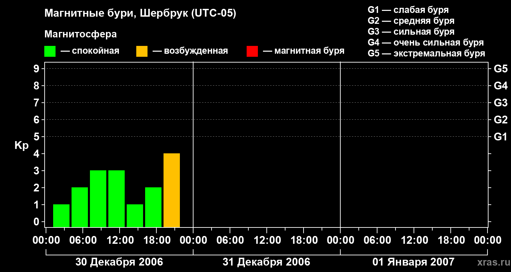511x272 pixels.
Task: Click the G1 label on right axis
Action: click(x=500, y=137)
